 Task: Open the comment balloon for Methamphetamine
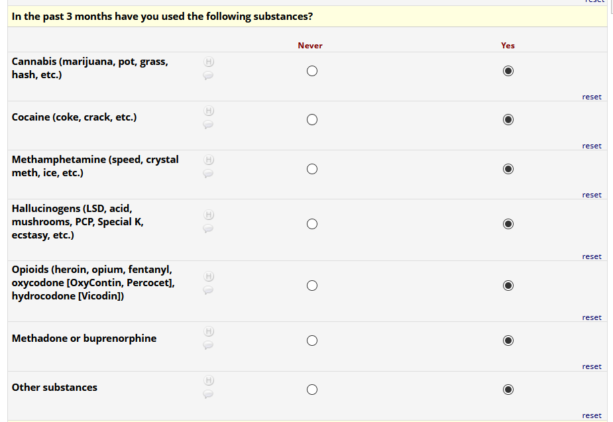[x=208, y=174]
